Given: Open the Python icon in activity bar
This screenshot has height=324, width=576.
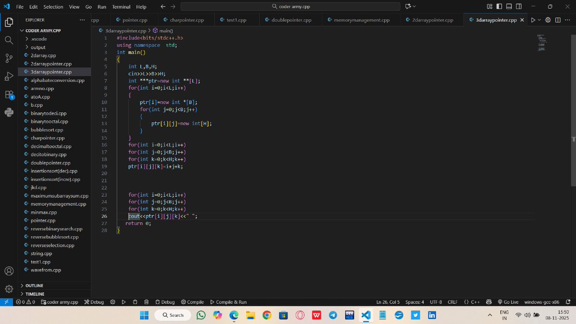Looking at the screenshot, I should (x=9, y=112).
